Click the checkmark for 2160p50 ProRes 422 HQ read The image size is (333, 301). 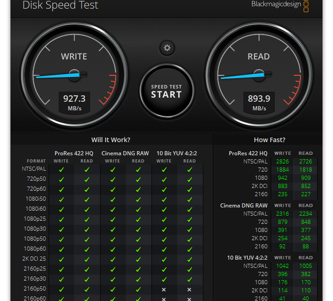tap(87, 289)
